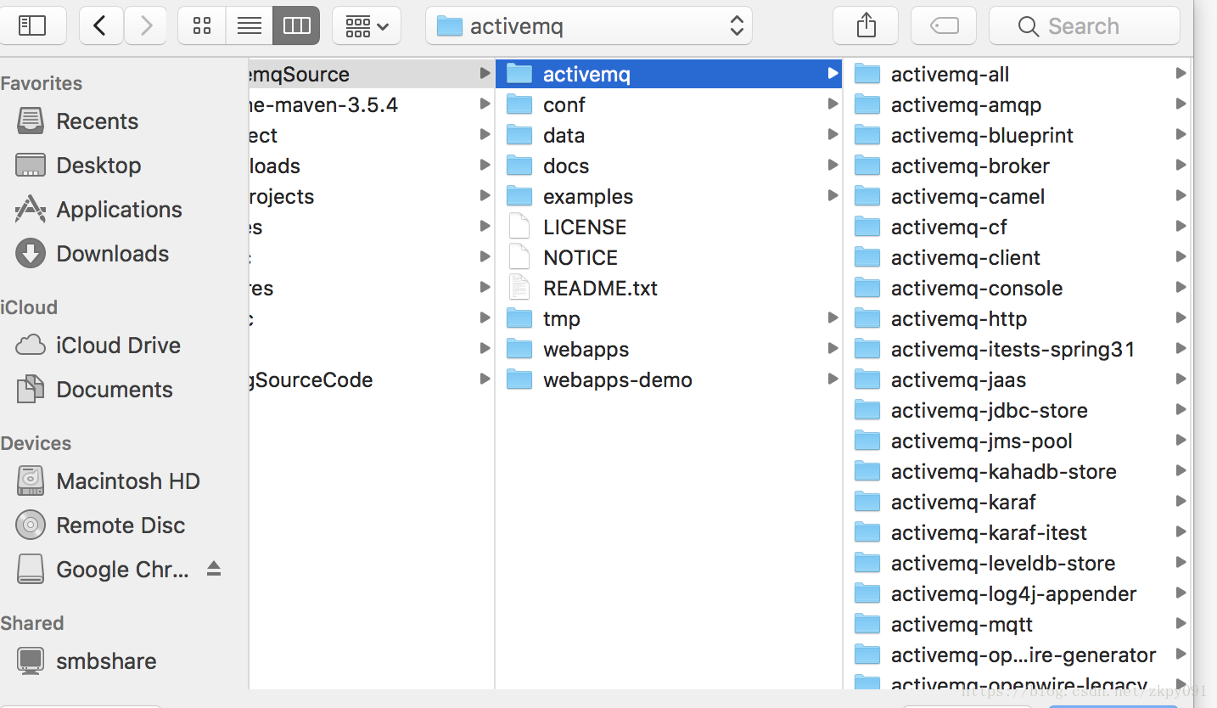Select the activemq-camel folder
The image size is (1217, 708).
[1018, 196]
